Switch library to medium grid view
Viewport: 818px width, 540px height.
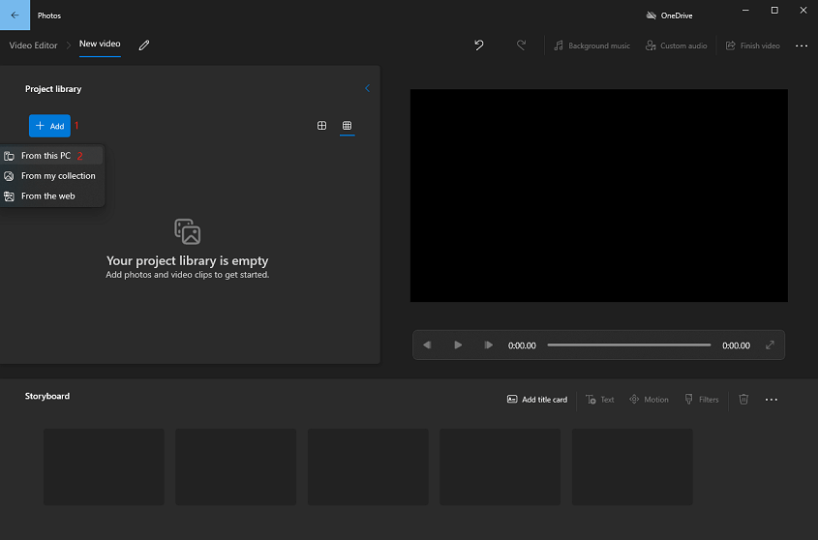coord(322,126)
